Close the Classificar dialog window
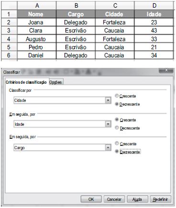Screen dimensions: 176x208 [x=166, y=70]
